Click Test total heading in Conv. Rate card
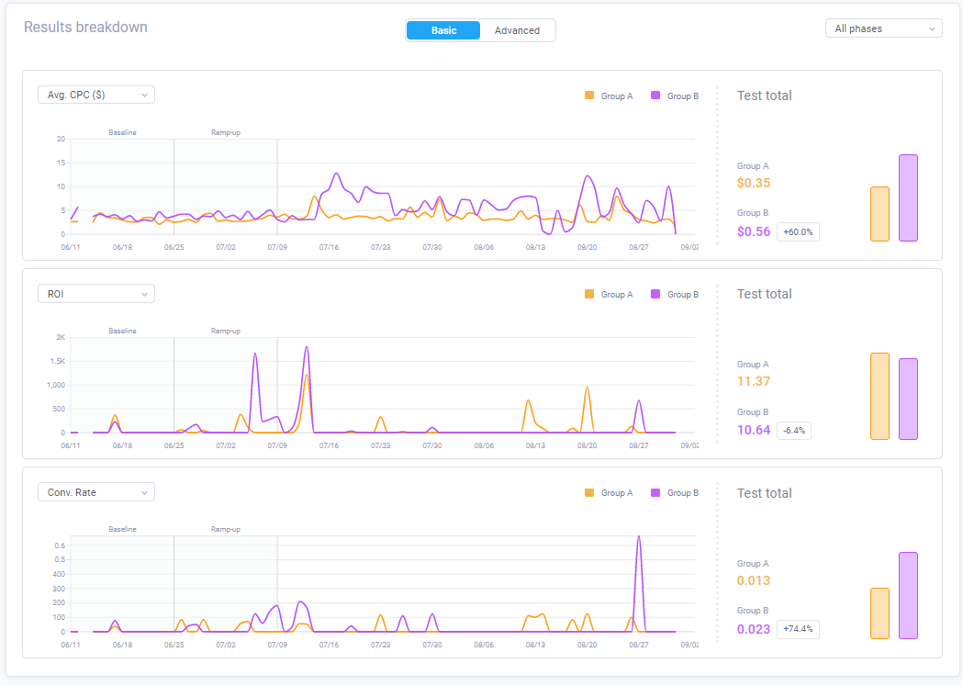 (x=764, y=493)
